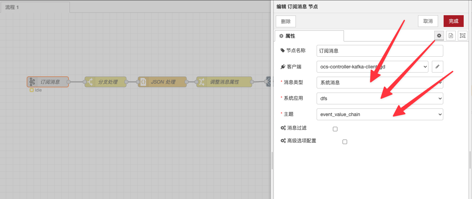Click the 节点名称 input field
Screen dimensions: 472x199
(380, 51)
